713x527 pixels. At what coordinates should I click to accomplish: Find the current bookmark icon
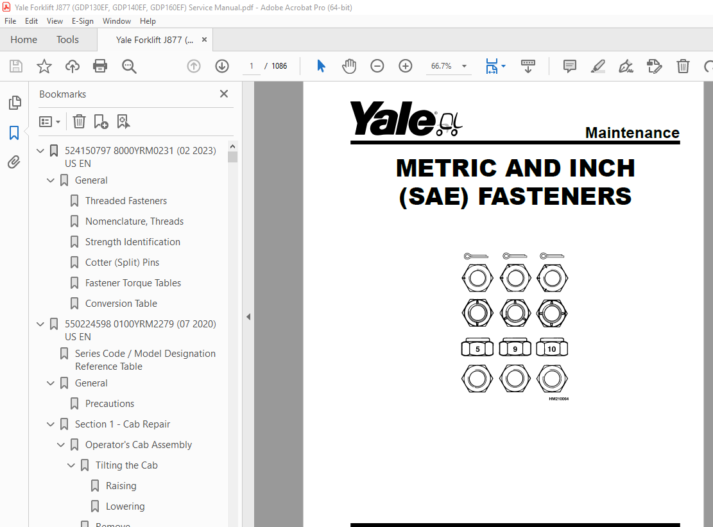(x=123, y=121)
